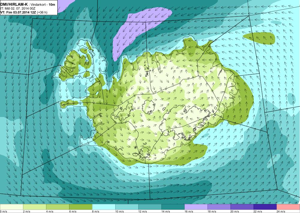
Task: Click the '18 m/s' legend label
Action: (212, 211)
